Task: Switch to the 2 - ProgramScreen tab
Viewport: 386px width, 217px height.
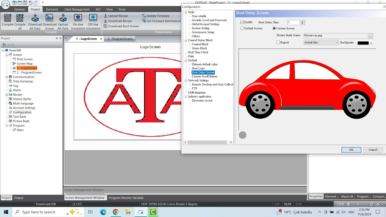Action: click(120, 39)
